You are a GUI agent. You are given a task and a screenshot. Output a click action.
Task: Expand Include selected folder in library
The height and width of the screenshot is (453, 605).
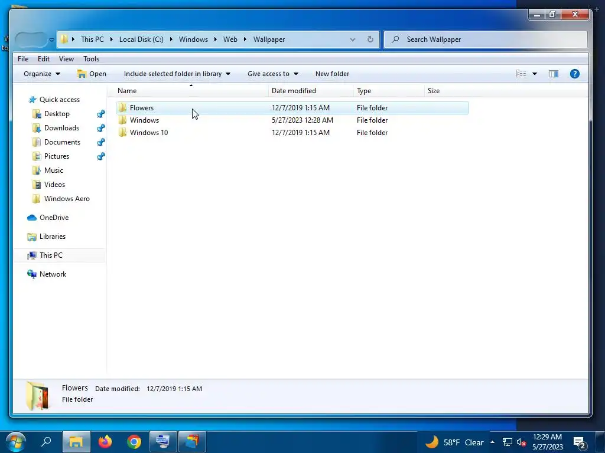pos(177,74)
